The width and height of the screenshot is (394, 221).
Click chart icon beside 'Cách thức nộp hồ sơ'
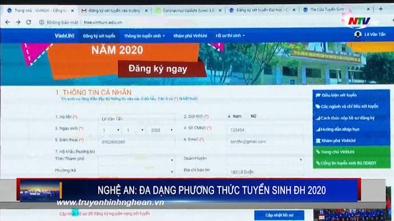click(318, 118)
